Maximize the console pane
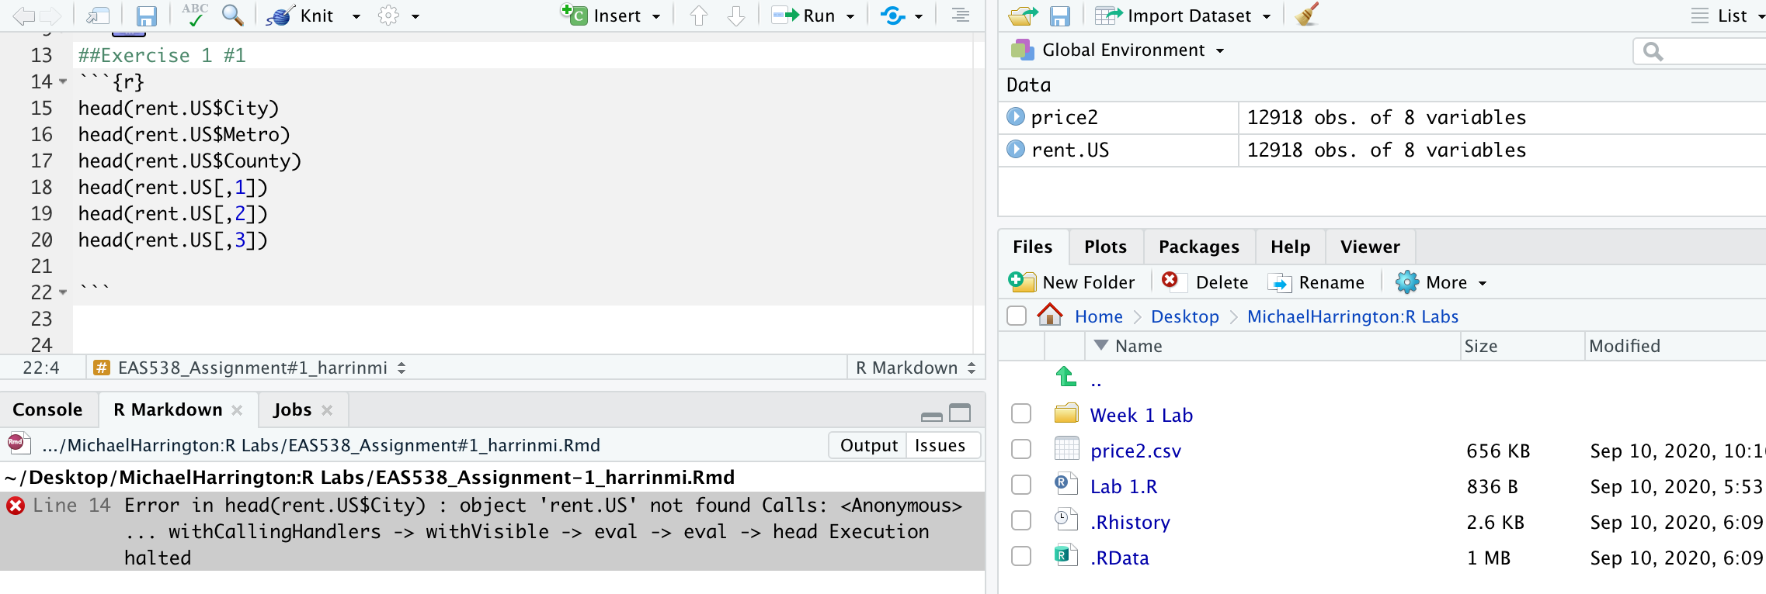The height and width of the screenshot is (594, 1766). (961, 413)
